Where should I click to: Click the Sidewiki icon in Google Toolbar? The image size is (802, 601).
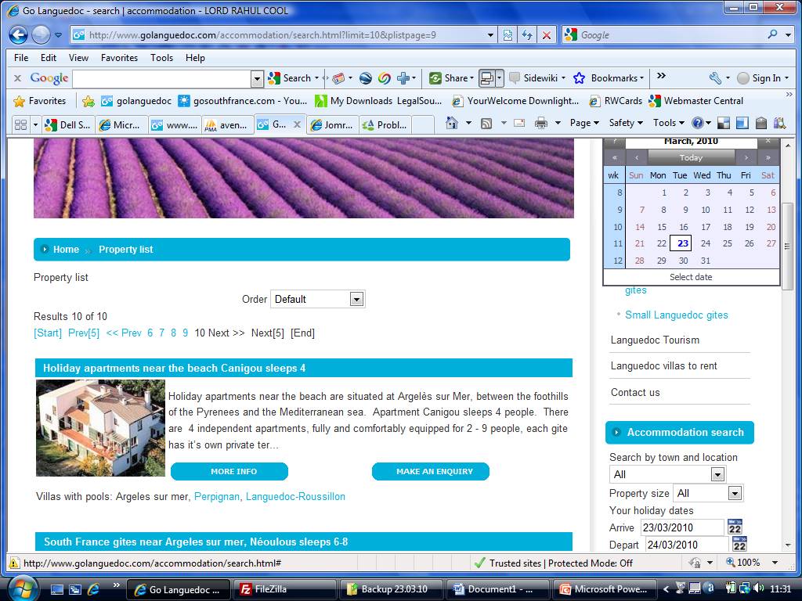515,78
